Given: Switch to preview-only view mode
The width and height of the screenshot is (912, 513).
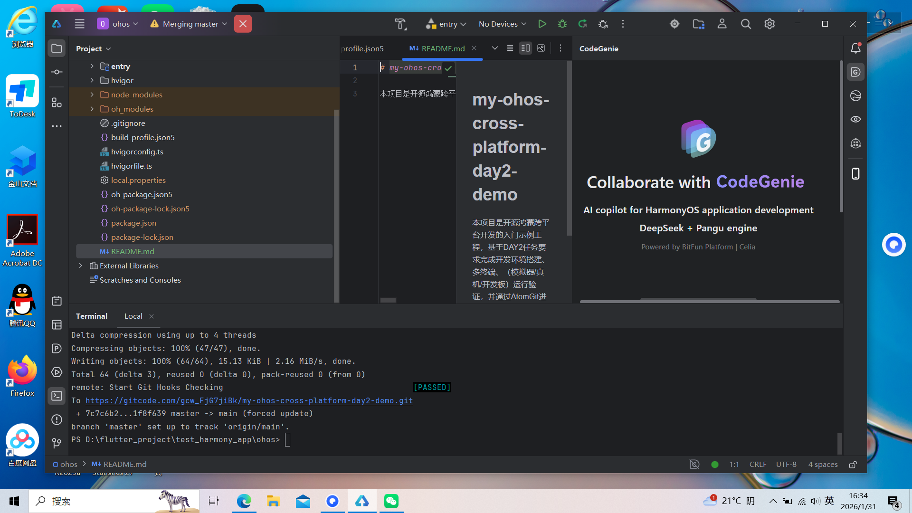Looking at the screenshot, I should 541,48.
